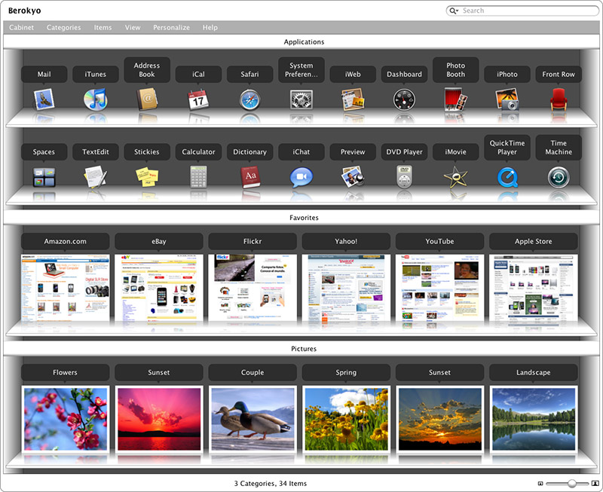Open the Mail app icon

[x=44, y=99]
